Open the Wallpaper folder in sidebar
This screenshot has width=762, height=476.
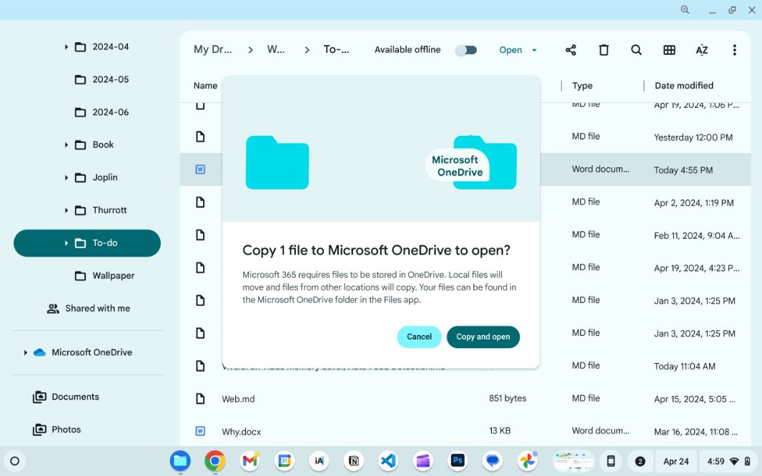point(113,276)
